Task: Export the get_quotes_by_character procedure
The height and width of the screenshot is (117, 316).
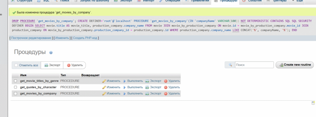Action: click(x=153, y=87)
